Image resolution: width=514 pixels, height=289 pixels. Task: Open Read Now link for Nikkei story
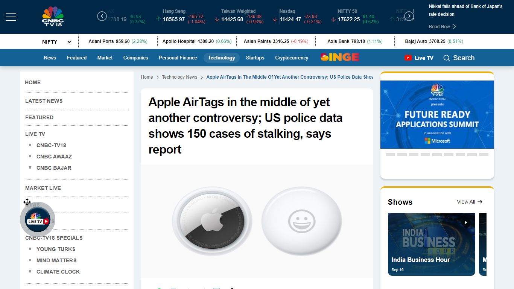click(x=442, y=27)
